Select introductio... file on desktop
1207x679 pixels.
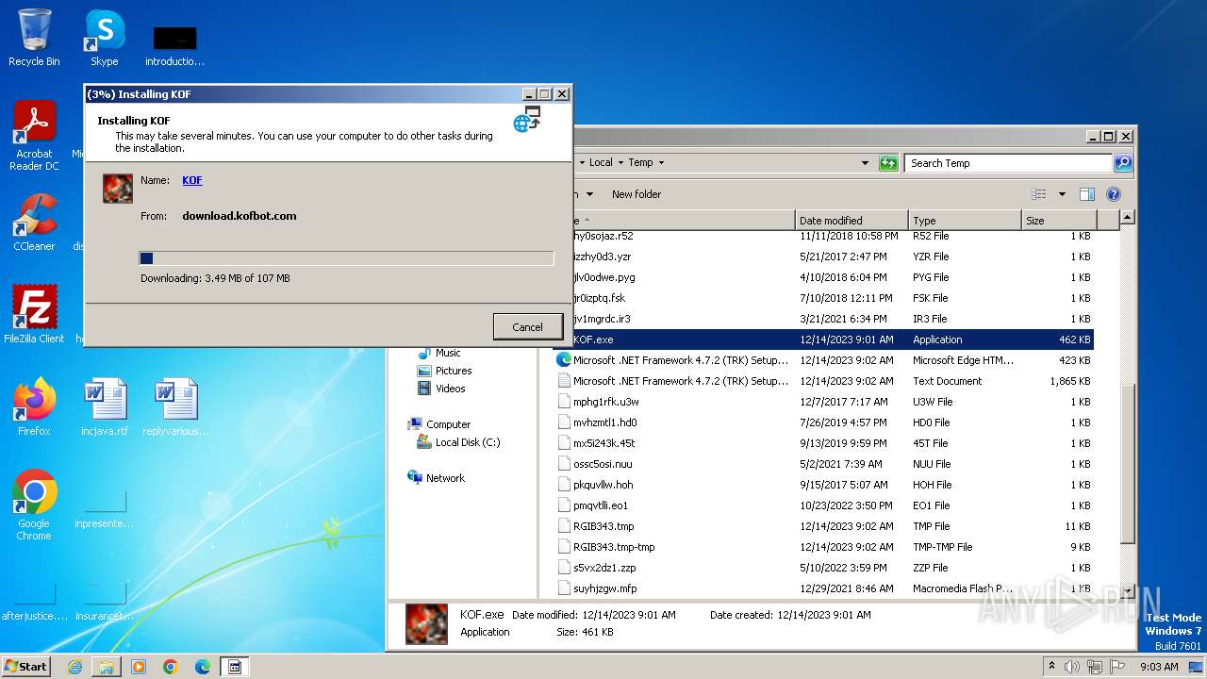click(175, 45)
